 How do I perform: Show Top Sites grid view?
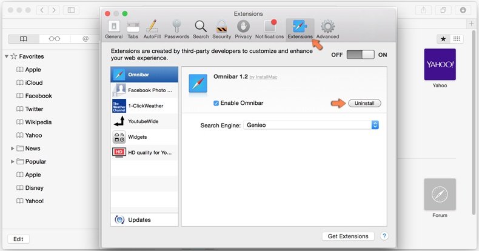point(457,39)
